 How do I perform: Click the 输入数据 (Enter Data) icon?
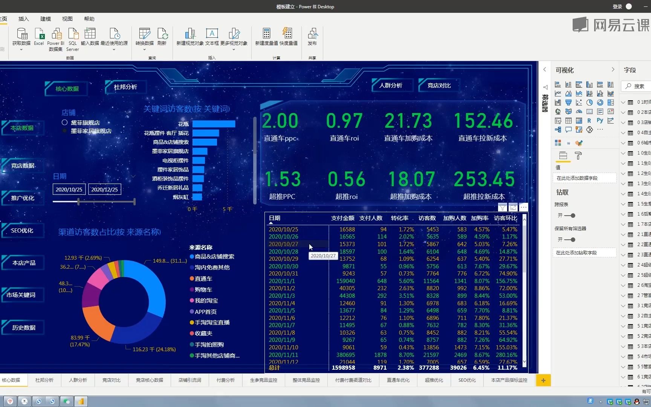(90, 33)
